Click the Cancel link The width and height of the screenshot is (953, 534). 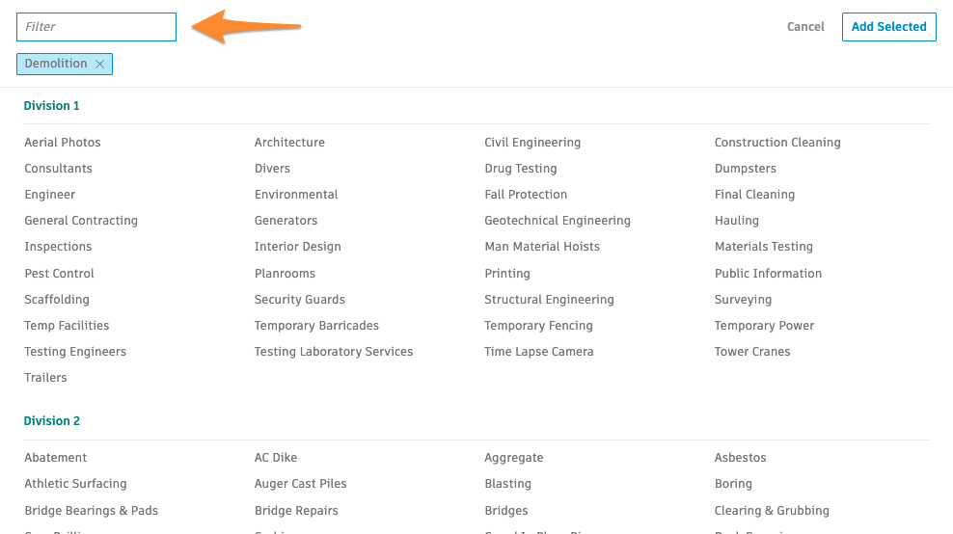(805, 27)
